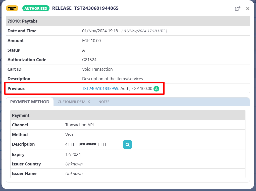Select the expiry value 12/2024
The width and height of the screenshot is (256, 191).
pos(73,154)
